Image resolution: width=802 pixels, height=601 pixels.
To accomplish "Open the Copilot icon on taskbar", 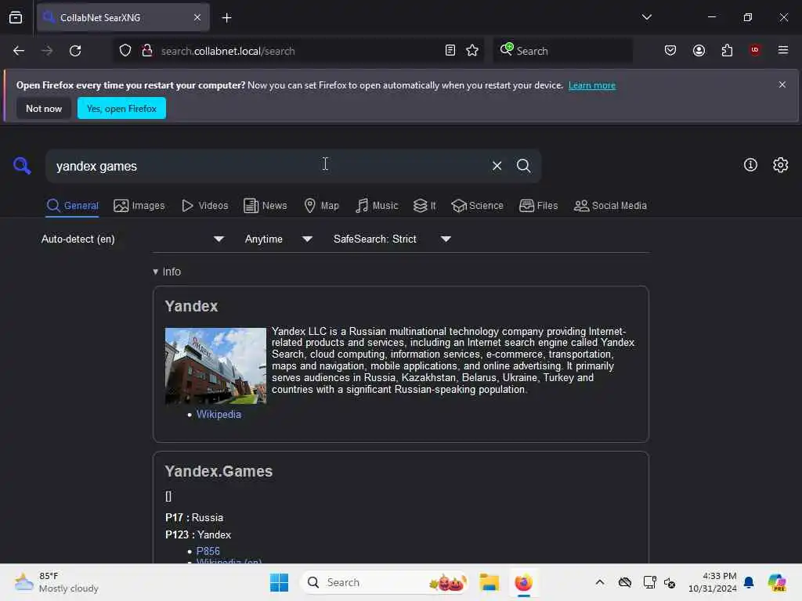I will click(x=776, y=582).
